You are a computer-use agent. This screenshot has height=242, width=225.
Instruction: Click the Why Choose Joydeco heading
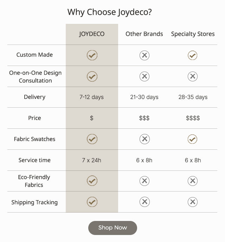[110, 12]
